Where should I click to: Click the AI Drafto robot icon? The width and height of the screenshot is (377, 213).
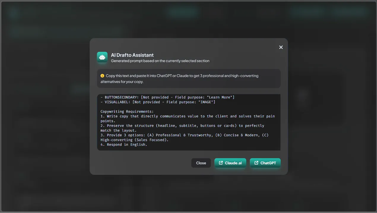[102, 57]
